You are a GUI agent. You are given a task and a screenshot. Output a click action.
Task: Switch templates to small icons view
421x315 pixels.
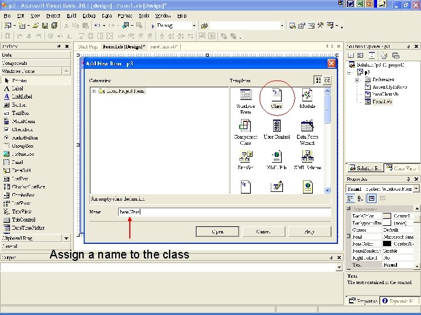tap(327, 80)
